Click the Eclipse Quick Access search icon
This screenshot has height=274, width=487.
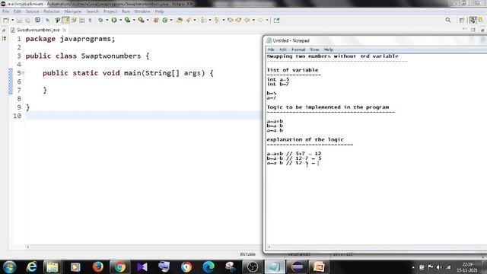coord(448,21)
